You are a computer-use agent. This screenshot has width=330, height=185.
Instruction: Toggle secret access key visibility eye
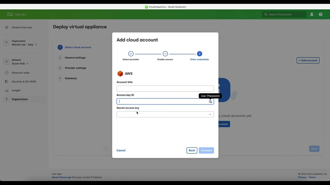click(210, 114)
